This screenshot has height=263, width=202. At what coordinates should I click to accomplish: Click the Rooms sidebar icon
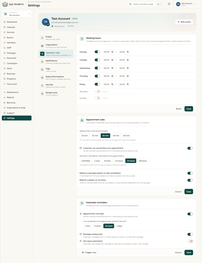(x=5, y=37)
